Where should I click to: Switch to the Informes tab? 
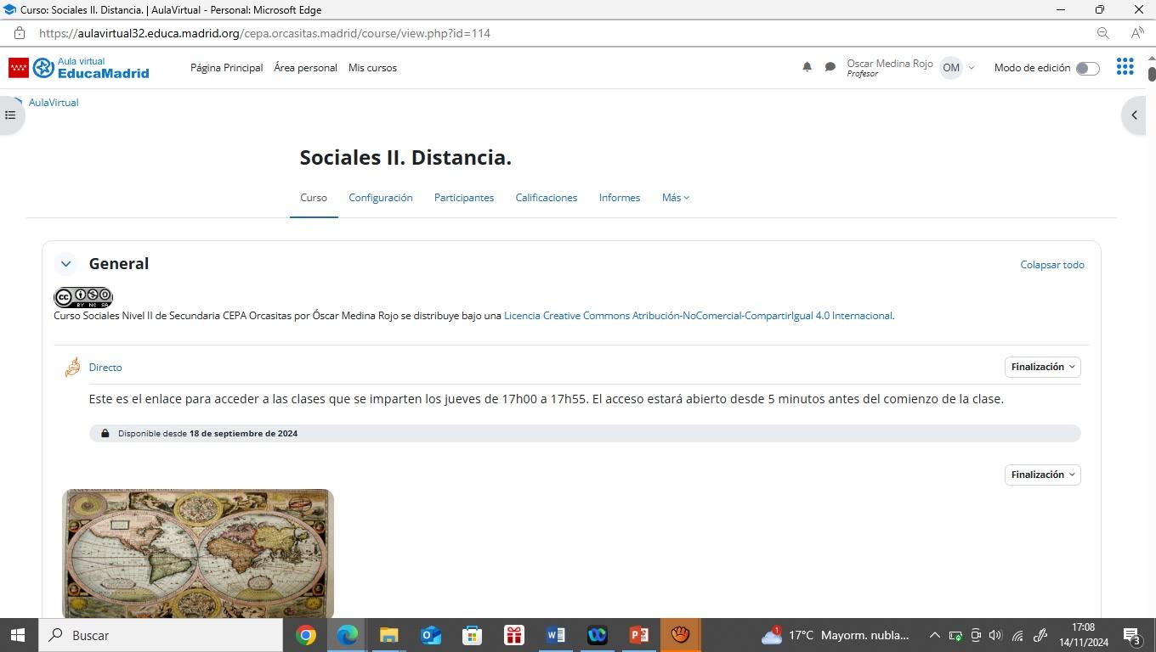point(620,198)
